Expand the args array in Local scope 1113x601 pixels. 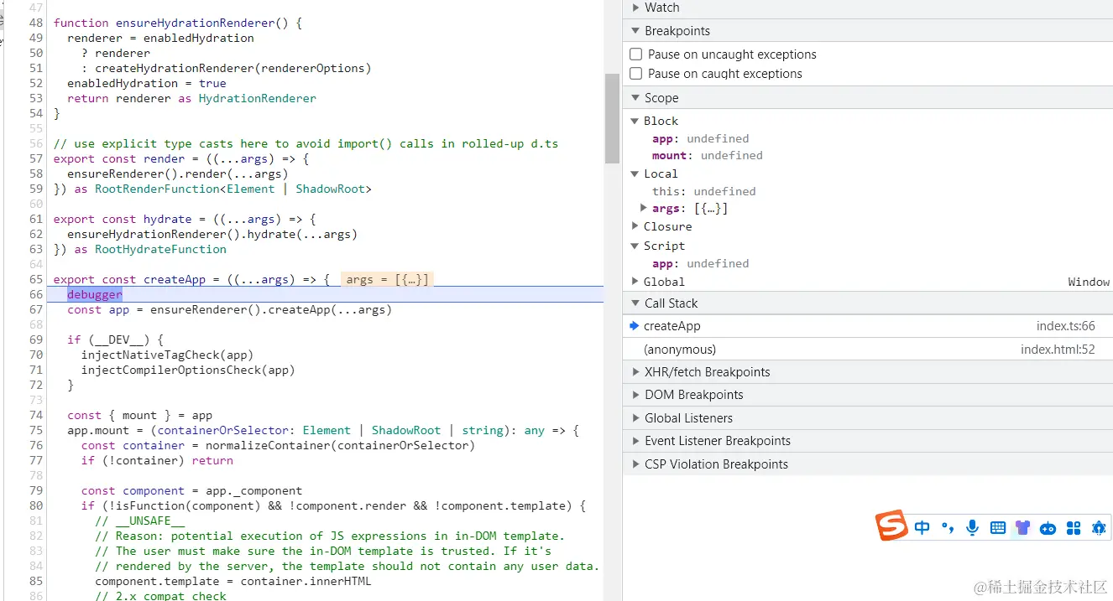coord(644,208)
